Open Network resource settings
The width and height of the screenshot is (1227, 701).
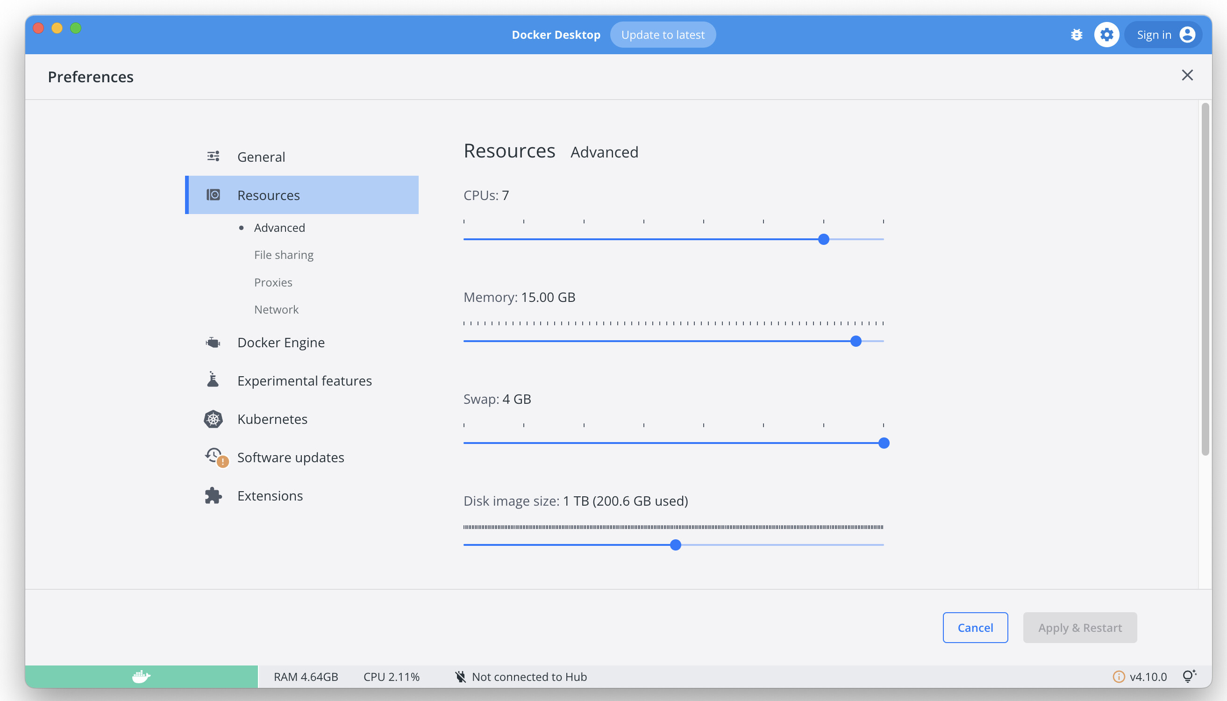click(x=276, y=309)
